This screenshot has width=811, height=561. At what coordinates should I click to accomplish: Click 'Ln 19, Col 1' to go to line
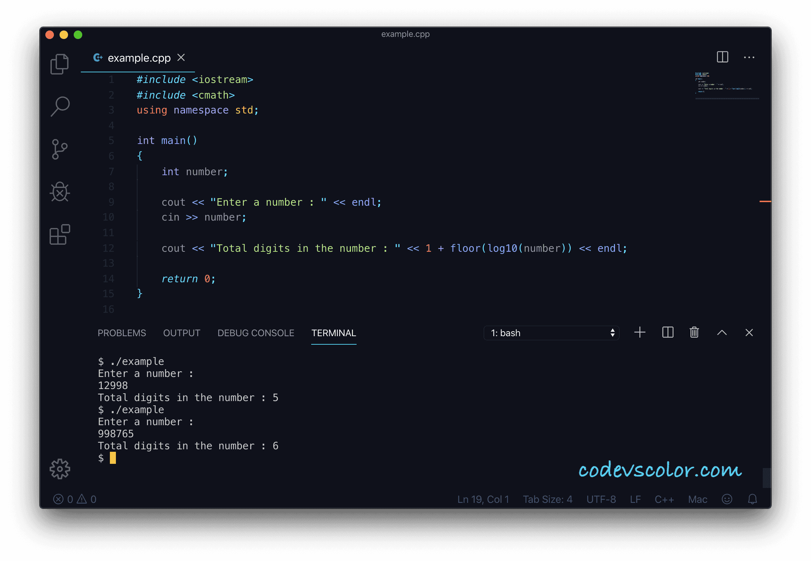tap(483, 499)
